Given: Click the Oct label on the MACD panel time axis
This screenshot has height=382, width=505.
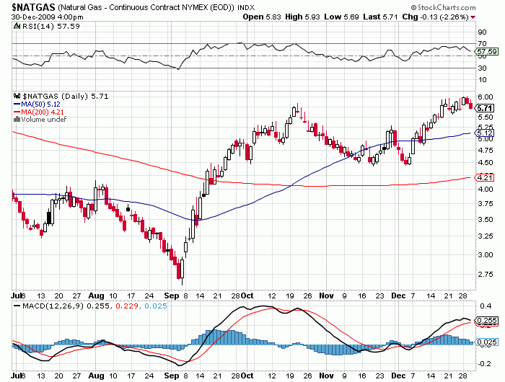Looking at the screenshot, I should pyautogui.click(x=247, y=376).
